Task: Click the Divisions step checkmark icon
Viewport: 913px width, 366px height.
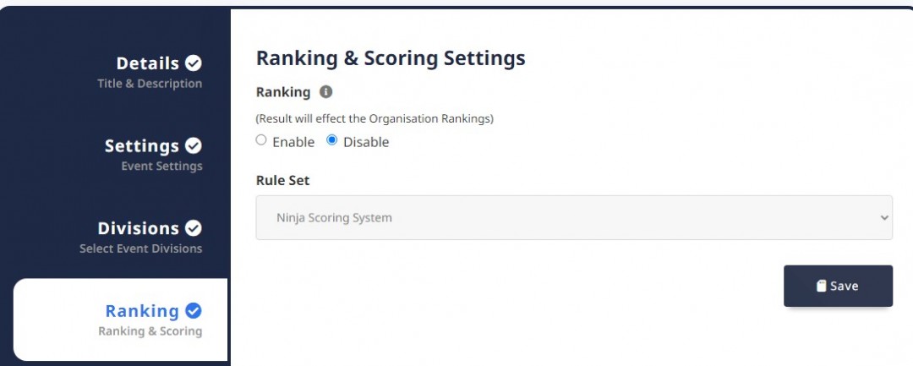Action: point(194,228)
